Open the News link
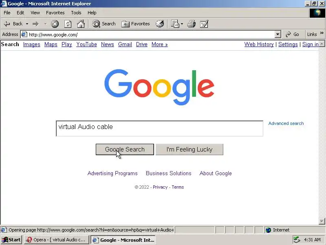 click(x=108, y=45)
